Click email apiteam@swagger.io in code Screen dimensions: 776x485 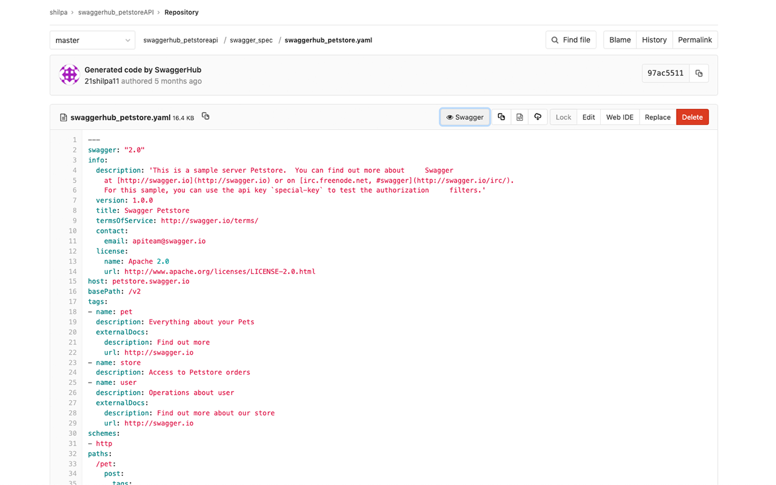pos(169,241)
